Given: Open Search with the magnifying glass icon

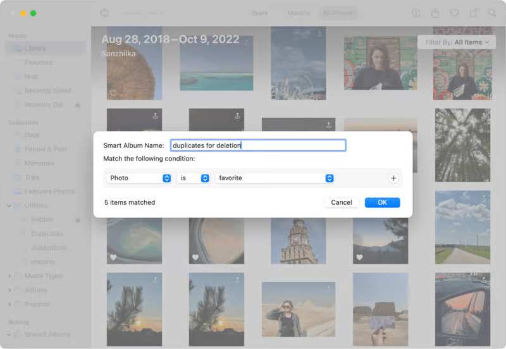Looking at the screenshot, I should [x=492, y=13].
